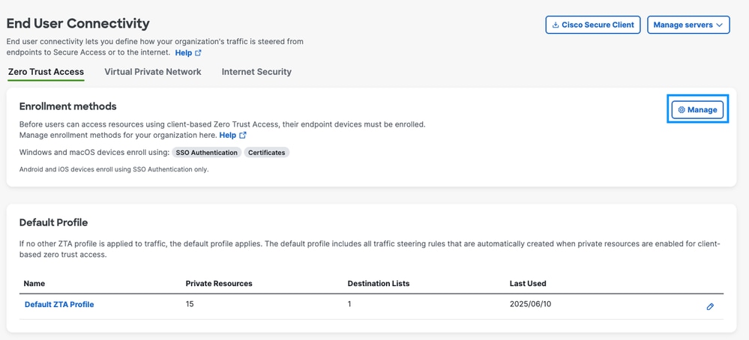Click external link icon beside top Help link
Image resolution: width=749 pixels, height=340 pixels.
point(199,53)
